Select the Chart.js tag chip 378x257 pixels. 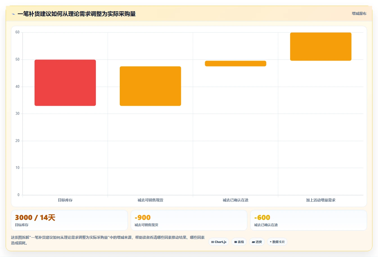click(219, 242)
